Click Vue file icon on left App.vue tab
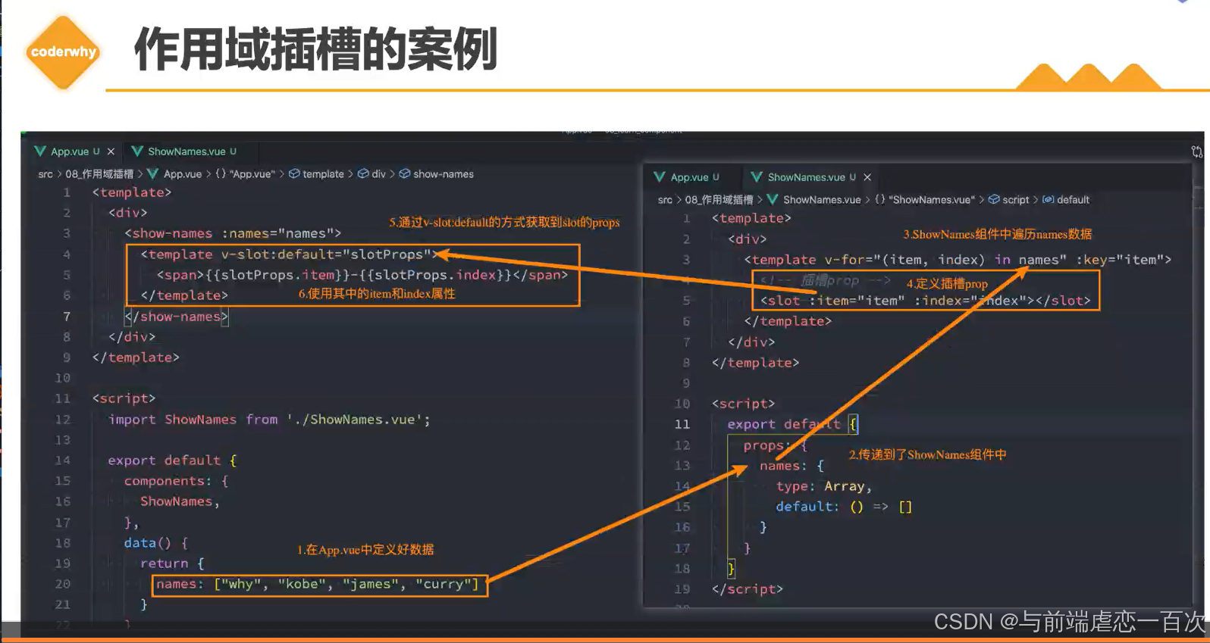The image size is (1210, 643). coord(40,151)
